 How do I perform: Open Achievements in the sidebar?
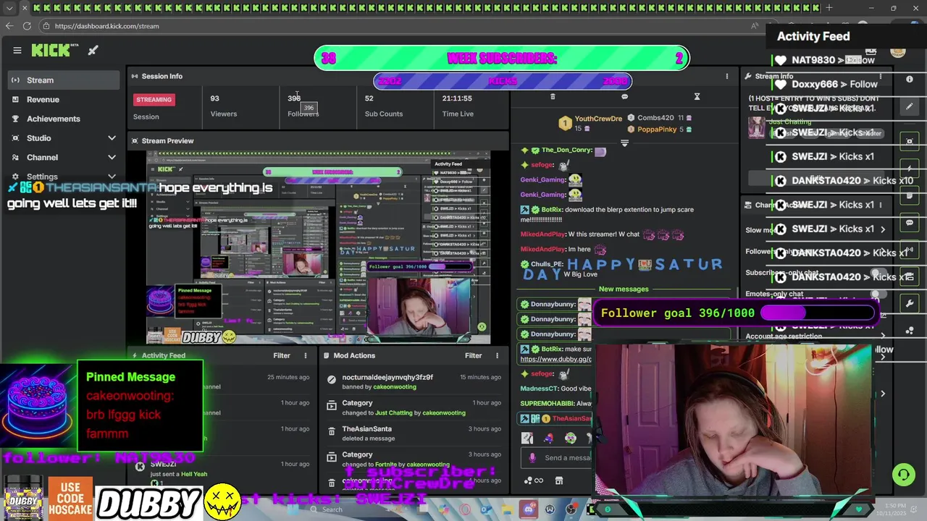tap(65, 119)
